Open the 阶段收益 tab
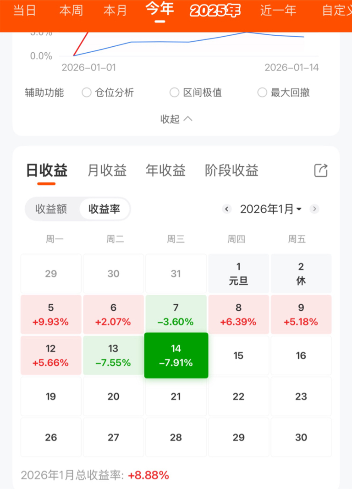The width and height of the screenshot is (352, 489). point(231,170)
